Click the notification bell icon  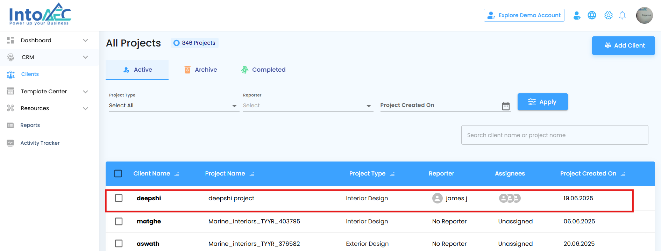coord(622,15)
